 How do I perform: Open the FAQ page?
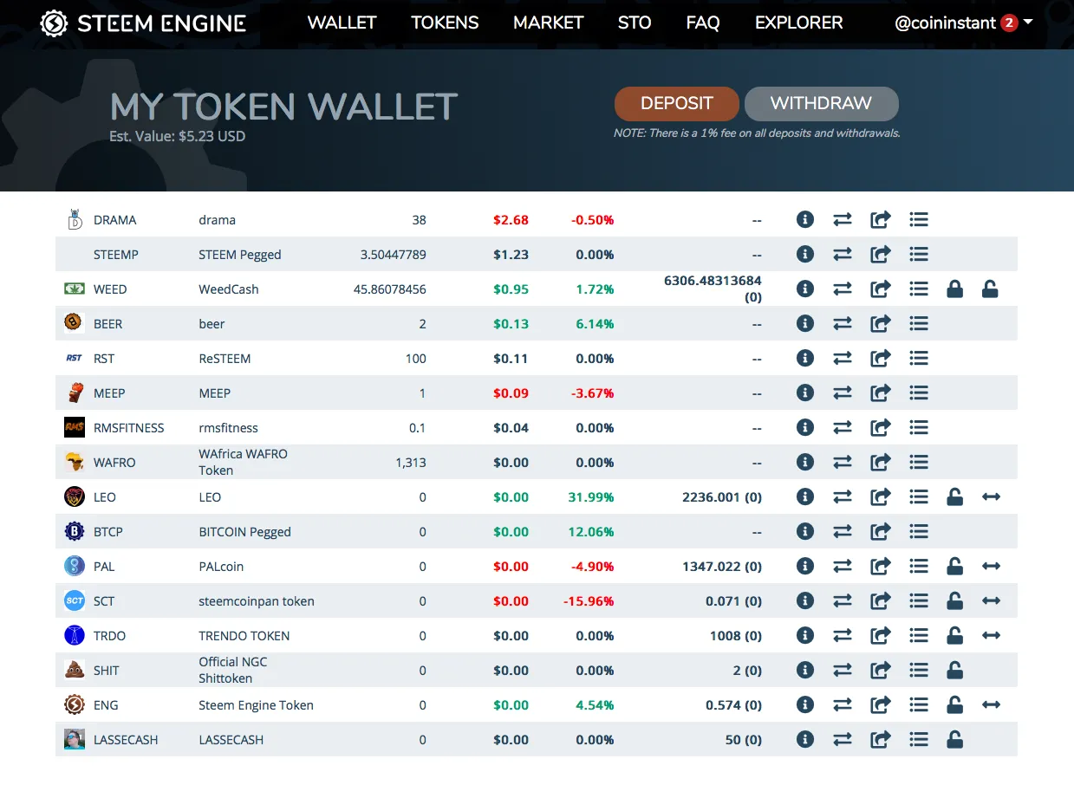[703, 23]
